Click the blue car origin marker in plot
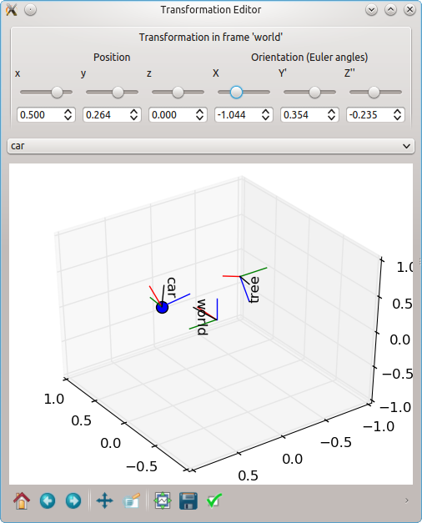422x523 pixels. [162, 308]
